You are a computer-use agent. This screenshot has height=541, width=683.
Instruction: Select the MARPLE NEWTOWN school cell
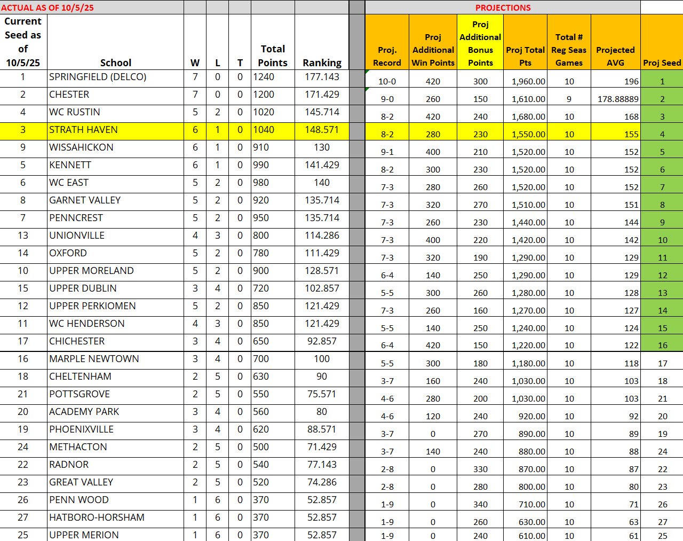(115, 359)
